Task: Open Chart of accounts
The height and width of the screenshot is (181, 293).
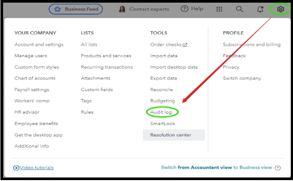Action: pos(35,78)
